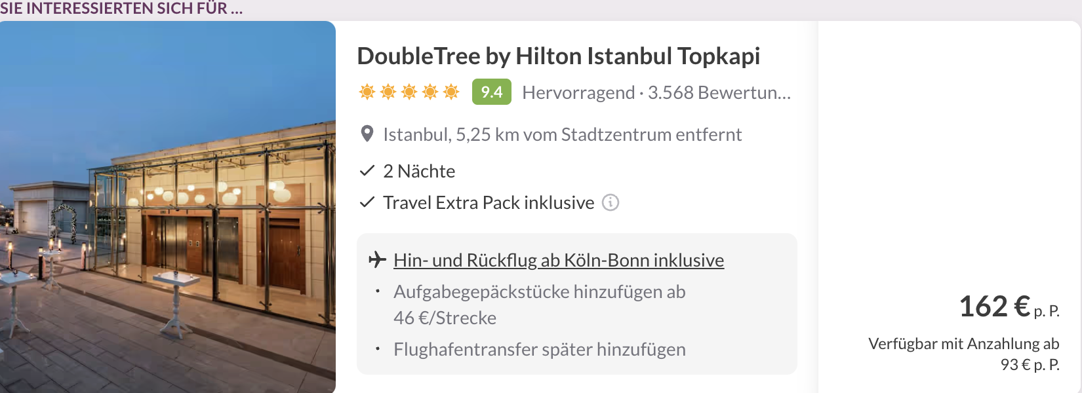Image resolution: width=1082 pixels, height=393 pixels.
Task: Click the Travel Extra Pack inklusive label
Action: (489, 203)
